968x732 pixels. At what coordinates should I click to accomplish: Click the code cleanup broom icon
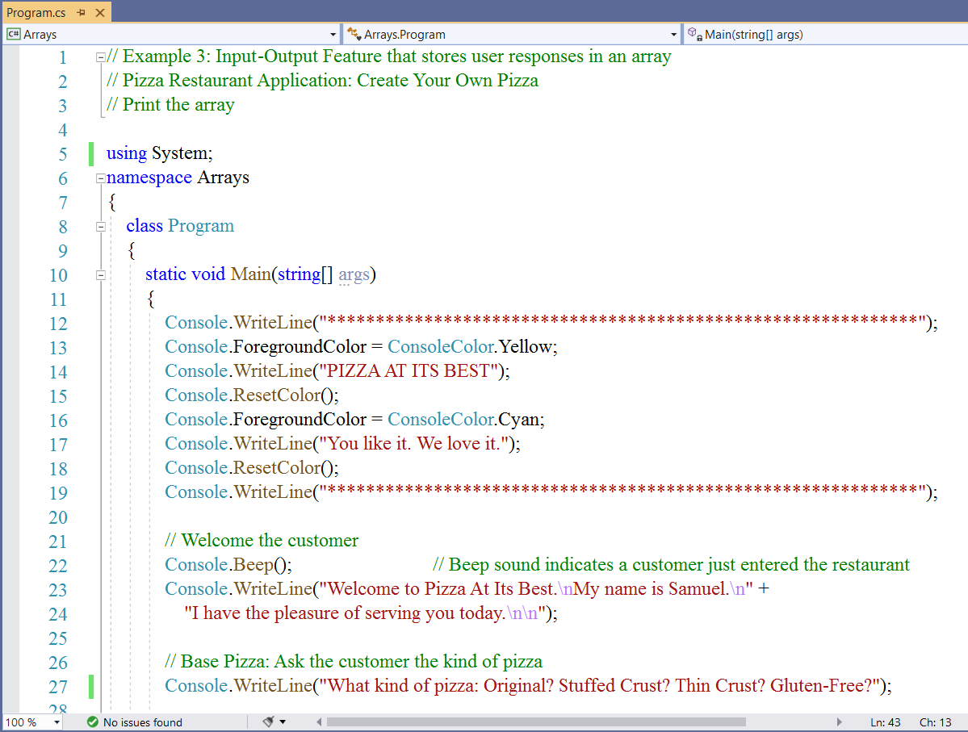click(269, 722)
